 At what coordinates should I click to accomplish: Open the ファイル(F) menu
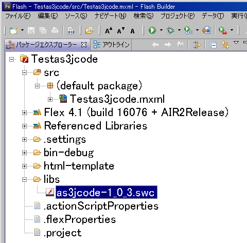18,16
